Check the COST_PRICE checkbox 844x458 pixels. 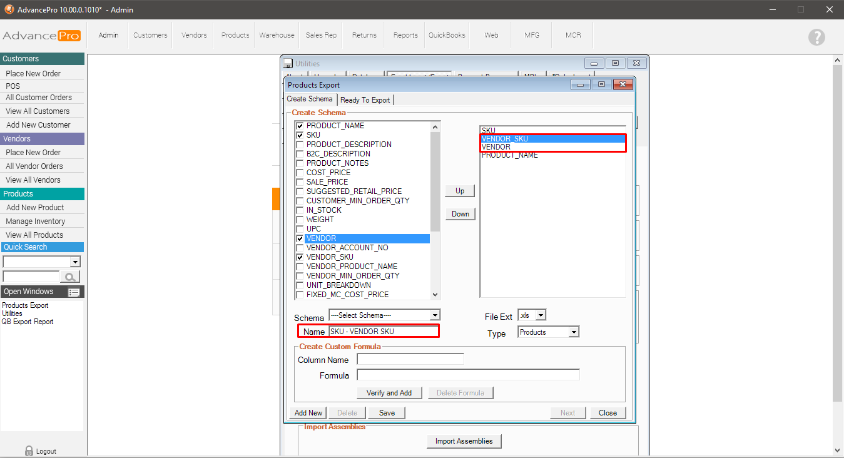tap(300, 173)
